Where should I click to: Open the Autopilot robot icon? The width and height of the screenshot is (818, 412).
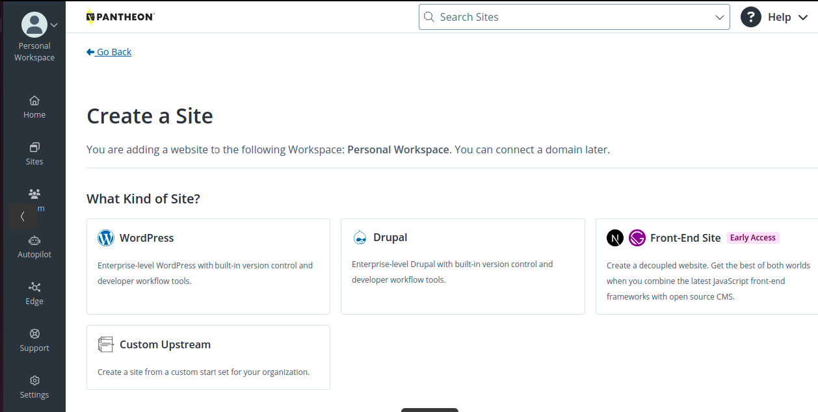[34, 241]
